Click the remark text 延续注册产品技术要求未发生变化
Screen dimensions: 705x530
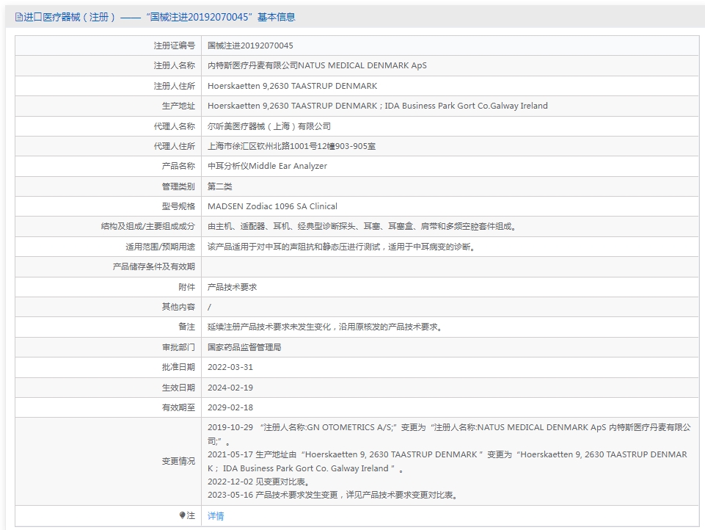pos(325,327)
